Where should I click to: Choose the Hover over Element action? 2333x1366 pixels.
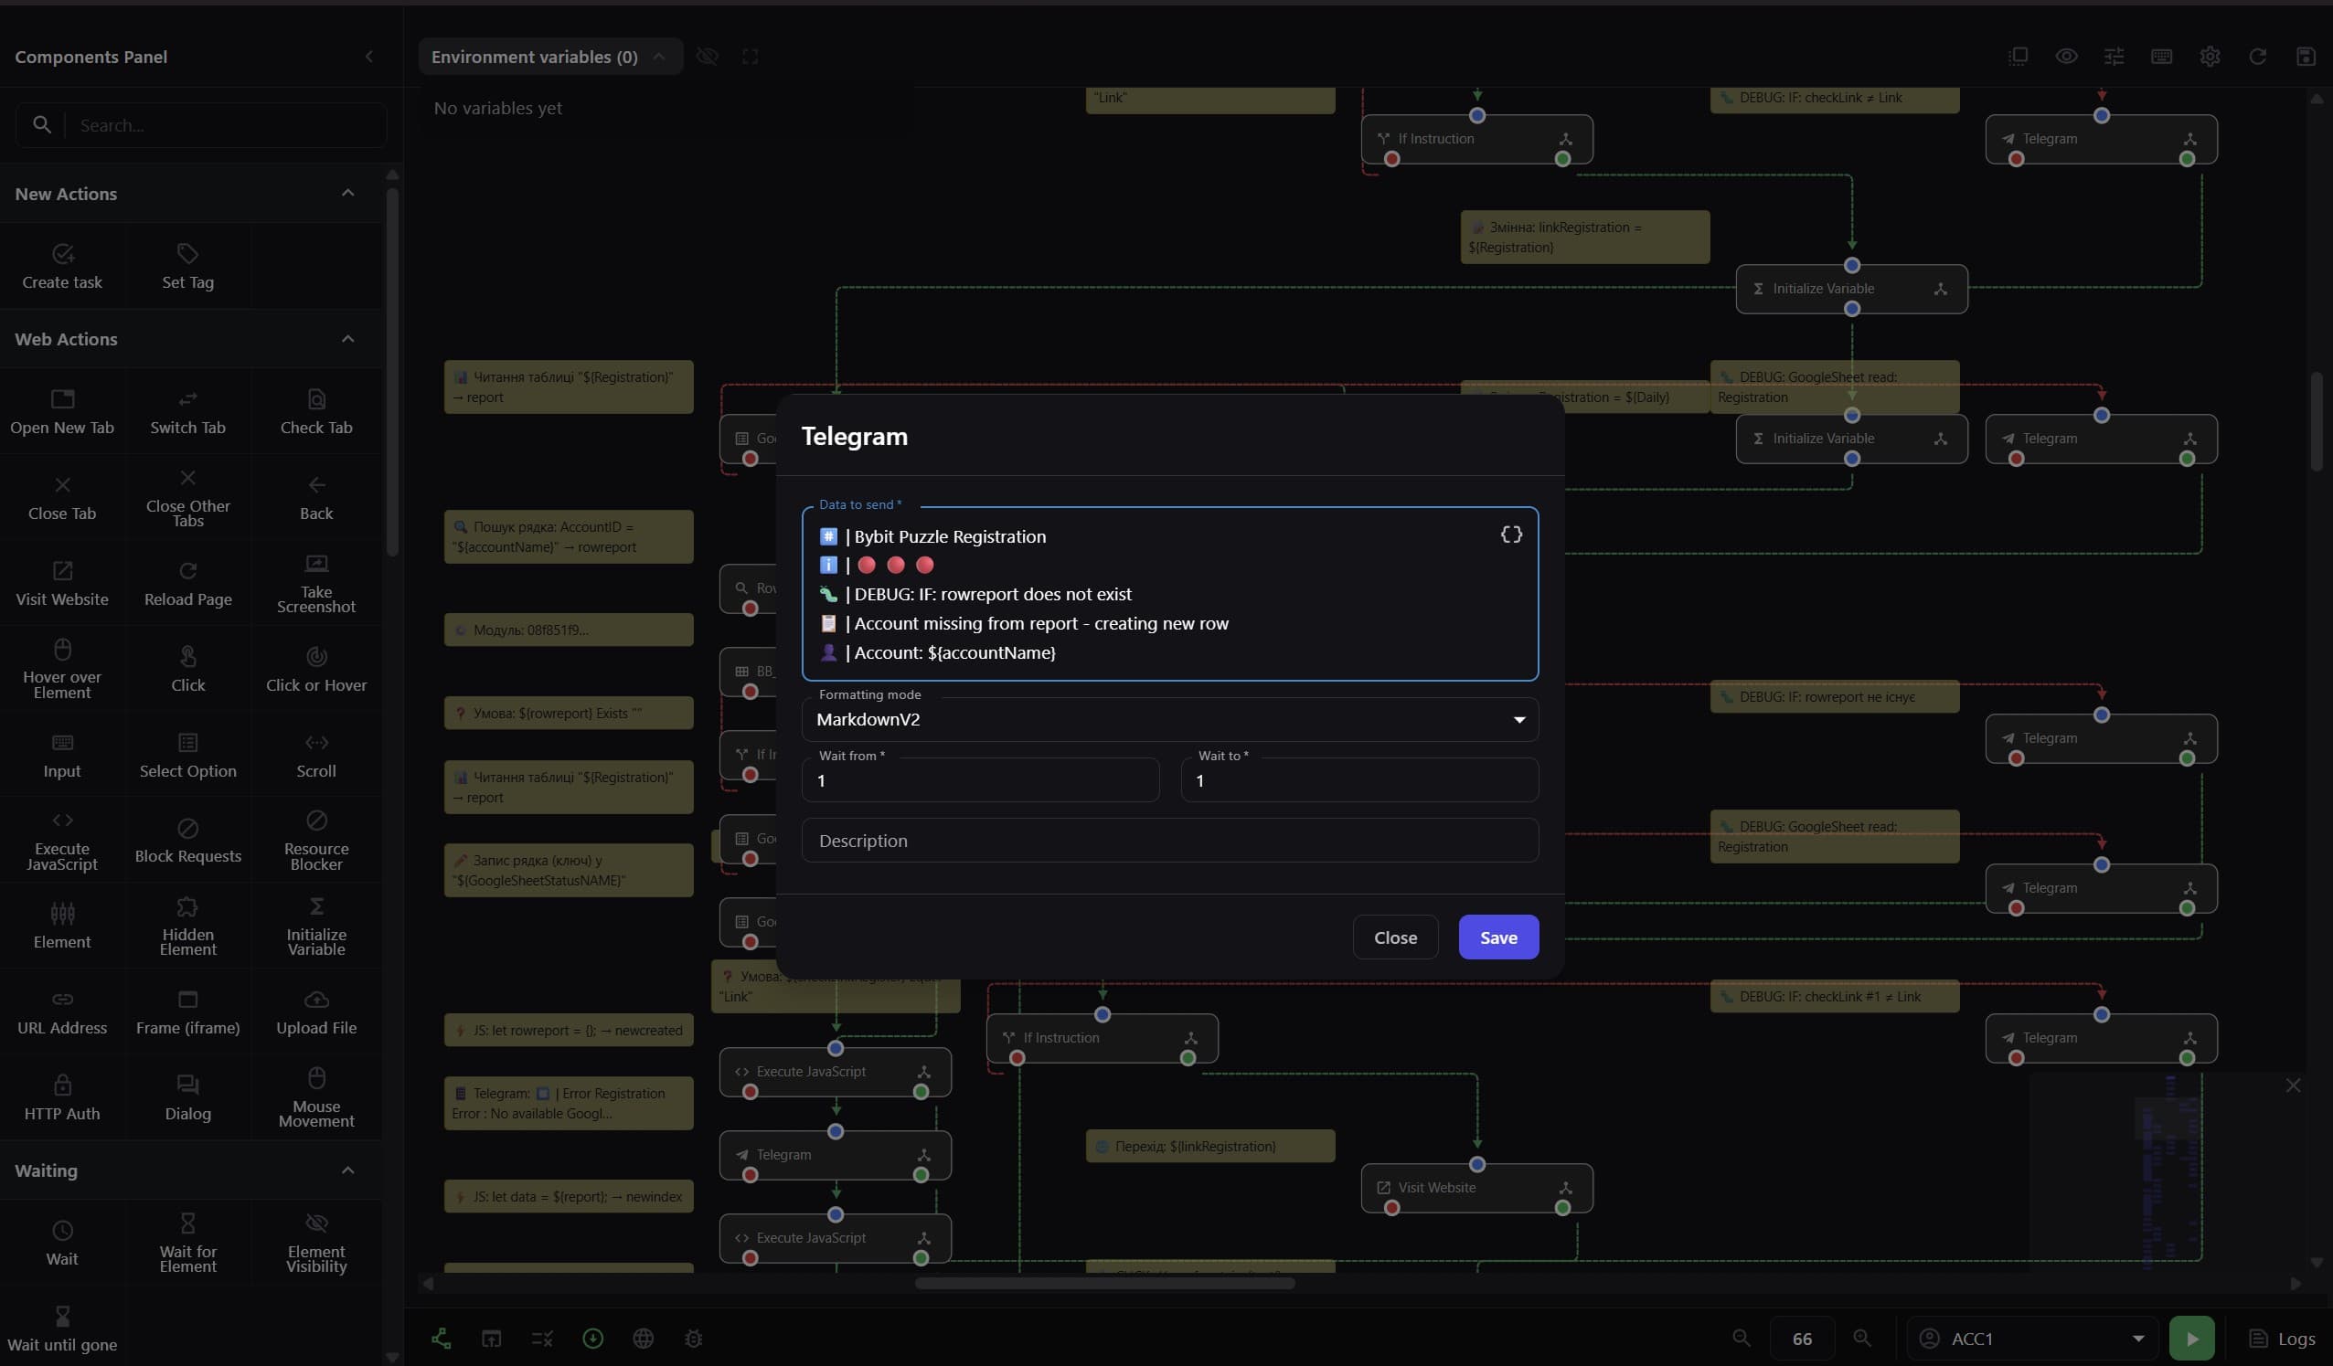(62, 669)
